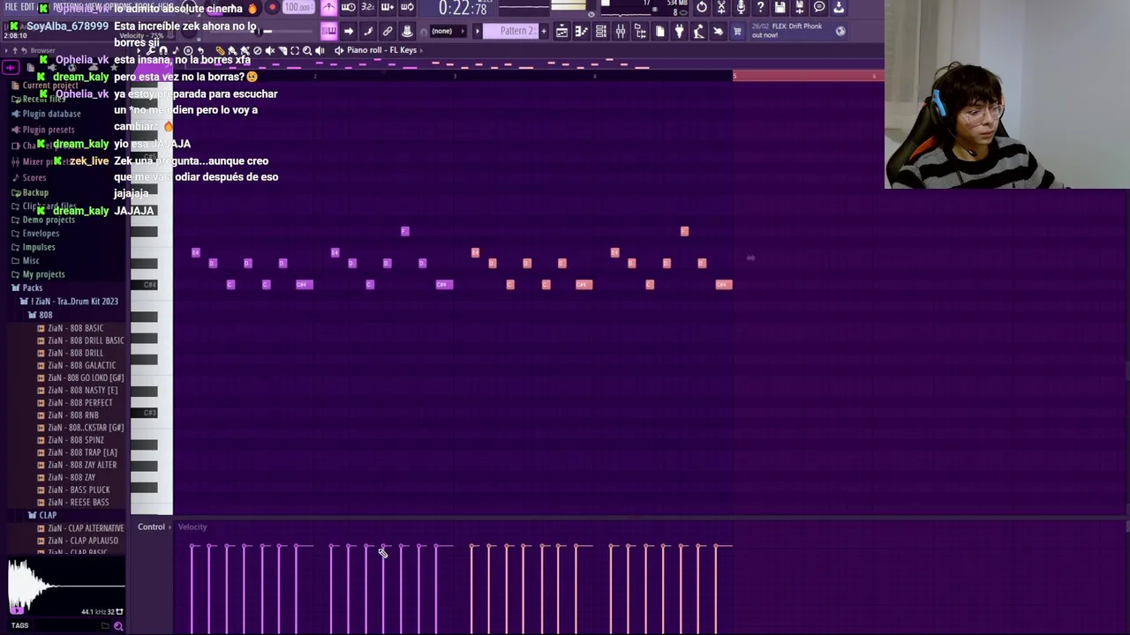1130x635 pixels.
Task: Select the Mute tool speaker-x icon
Action: coord(270,50)
